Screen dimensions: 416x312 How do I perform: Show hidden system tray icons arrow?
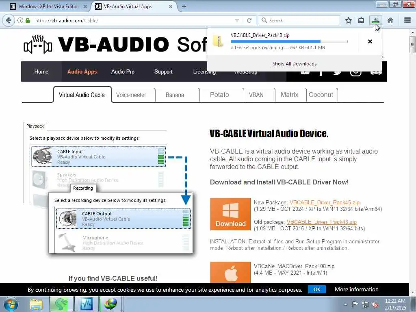345,304
